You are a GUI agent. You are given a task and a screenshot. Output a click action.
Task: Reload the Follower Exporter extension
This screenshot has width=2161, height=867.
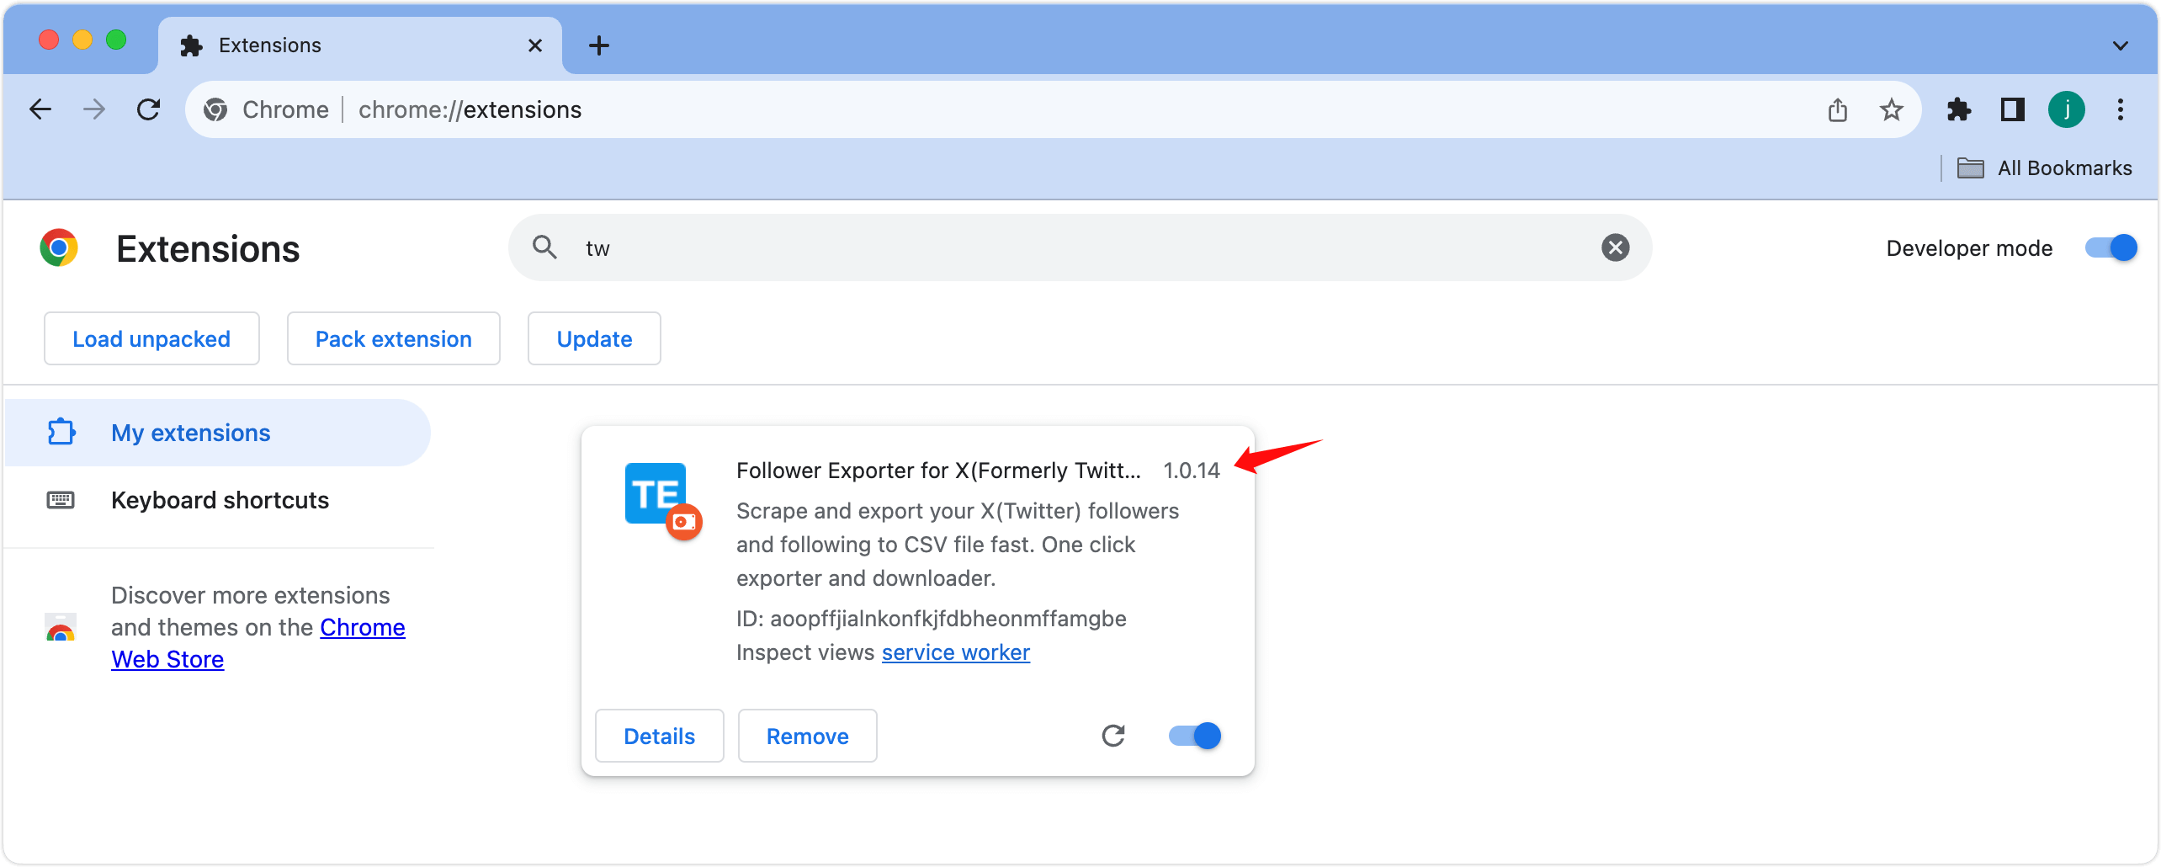click(1113, 737)
